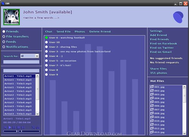Viewport: 189px width, 137px height.
Task: Click the play button in the music player
Action: click(10, 128)
